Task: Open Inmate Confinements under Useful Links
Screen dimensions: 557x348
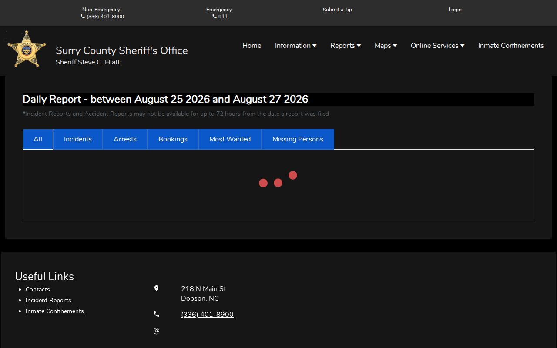Action: pos(55,311)
